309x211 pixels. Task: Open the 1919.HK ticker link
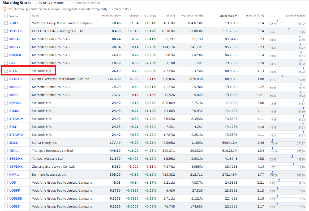(x=16, y=31)
